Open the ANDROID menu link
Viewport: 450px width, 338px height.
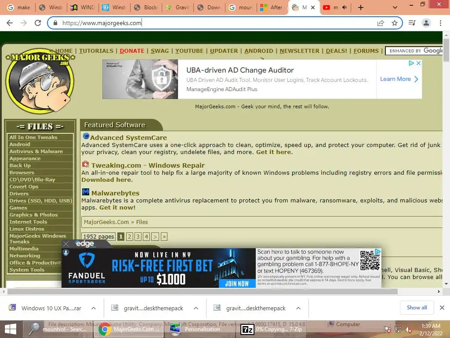(258, 51)
